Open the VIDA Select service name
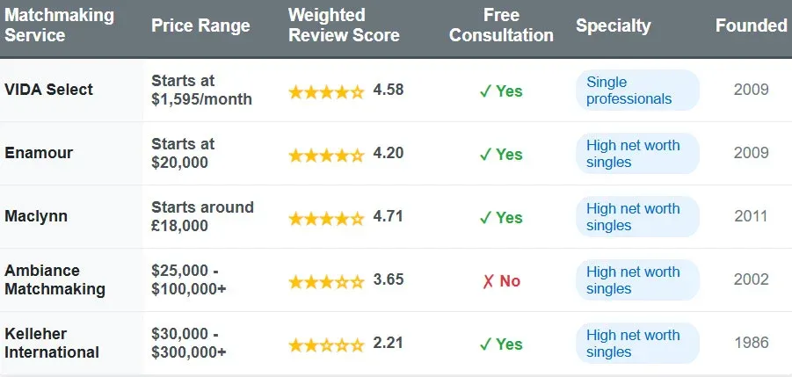 49,90
